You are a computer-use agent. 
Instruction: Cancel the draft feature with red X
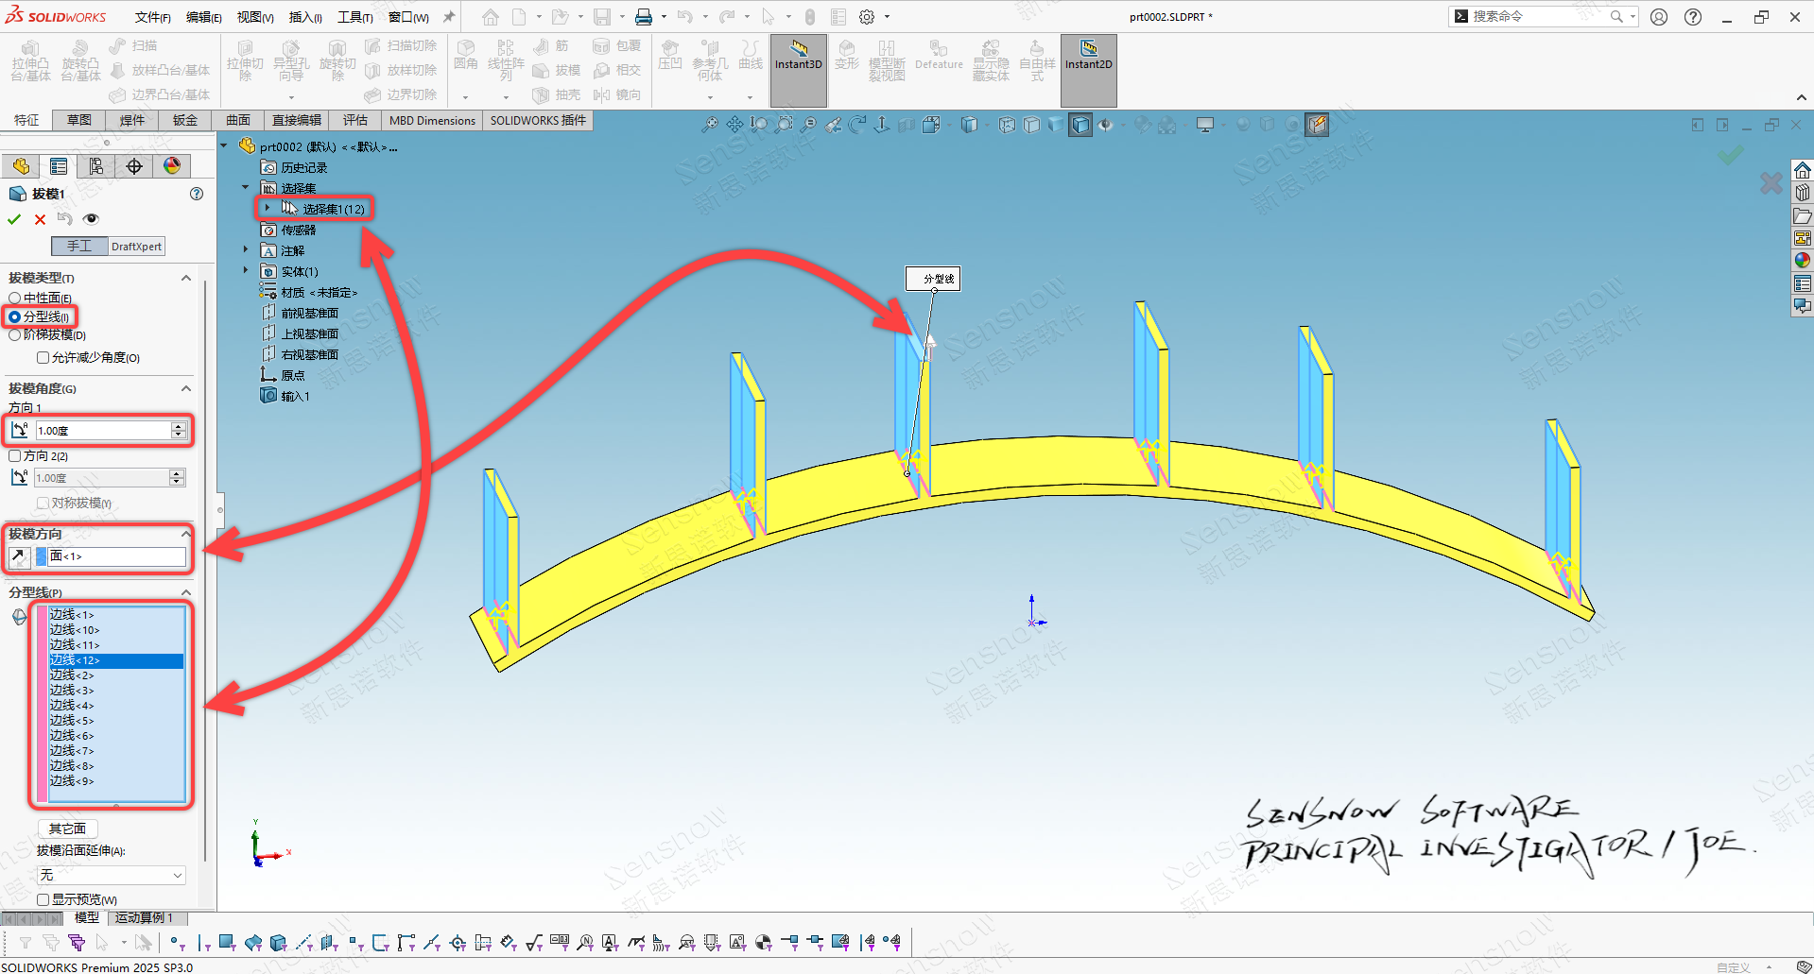tap(40, 219)
